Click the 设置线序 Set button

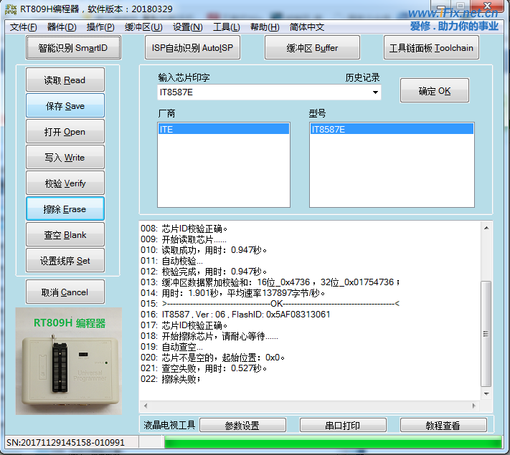[65, 260]
